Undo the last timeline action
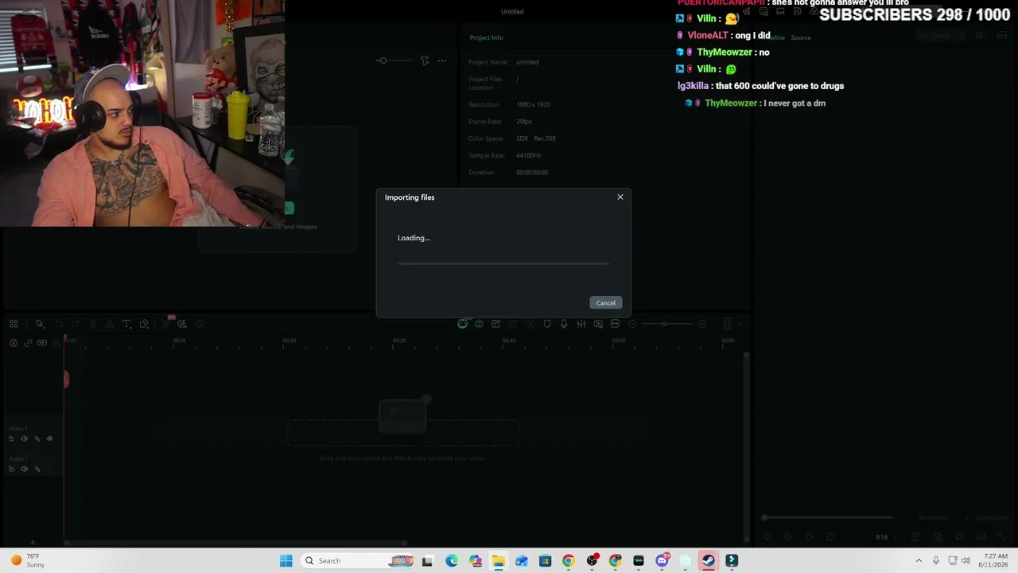The height and width of the screenshot is (573, 1018). pyautogui.click(x=59, y=324)
